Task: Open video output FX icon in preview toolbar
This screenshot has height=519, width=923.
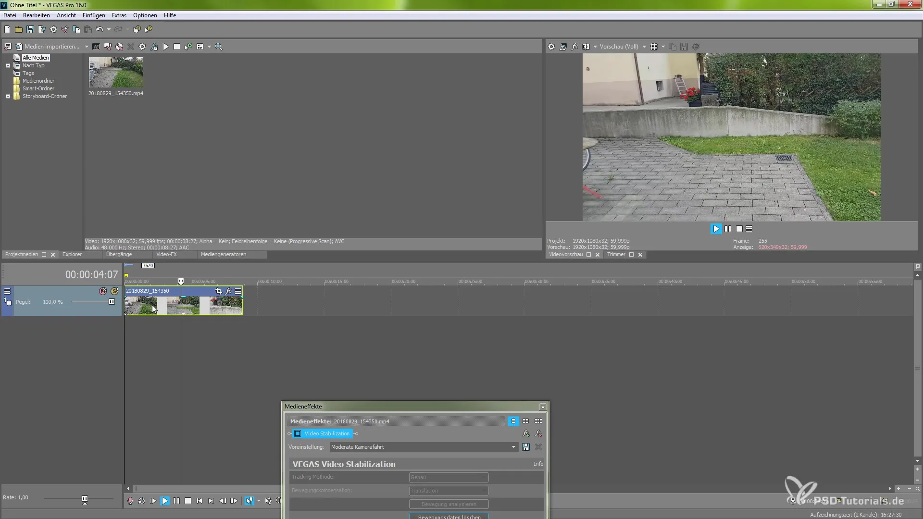Action: (x=574, y=47)
